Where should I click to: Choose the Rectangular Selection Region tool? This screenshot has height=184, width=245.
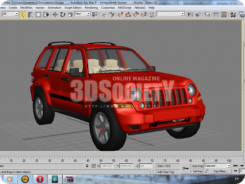pyautogui.click(x=38, y=15)
